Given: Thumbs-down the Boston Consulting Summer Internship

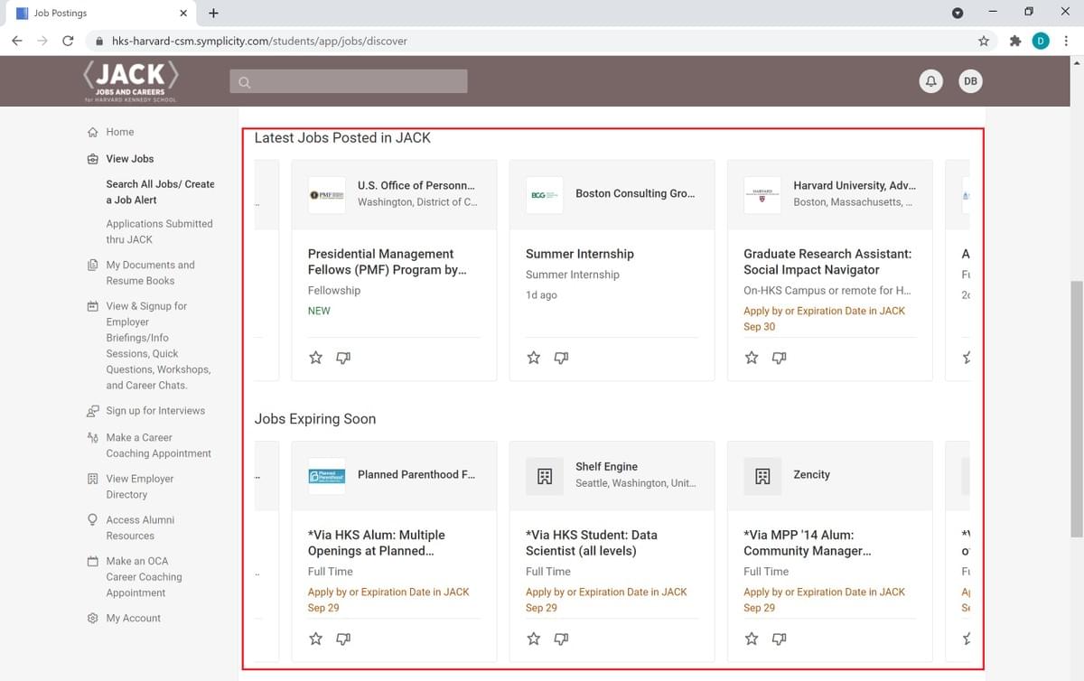Looking at the screenshot, I should (561, 358).
